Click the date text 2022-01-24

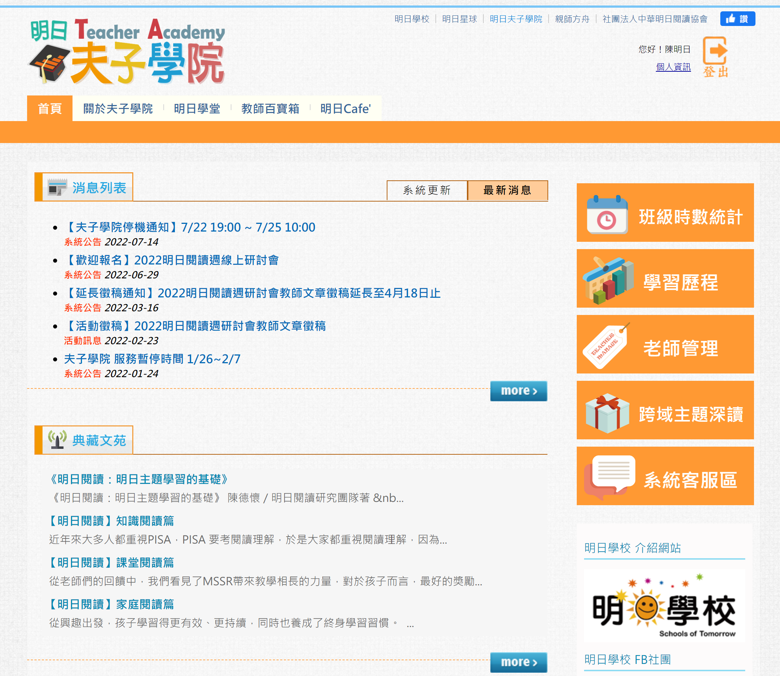(x=131, y=373)
